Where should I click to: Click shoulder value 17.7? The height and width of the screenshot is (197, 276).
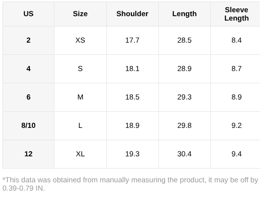pos(132,41)
